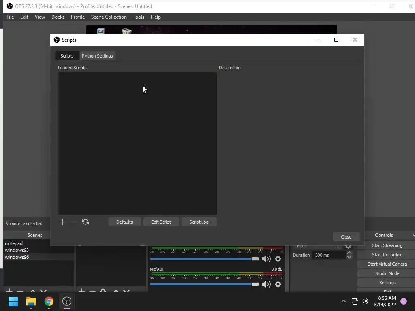Close the Scripts dialog with X

[x=355, y=40]
